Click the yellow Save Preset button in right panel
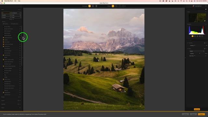The height and width of the screenshot is (117, 208). [x=197, y=109]
